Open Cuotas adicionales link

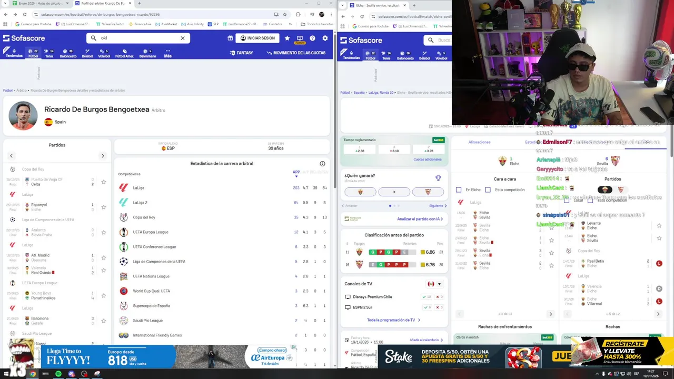point(428,159)
